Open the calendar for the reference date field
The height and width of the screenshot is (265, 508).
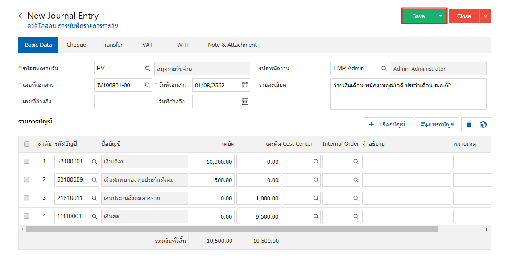[x=245, y=102]
